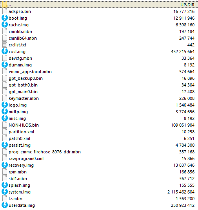The width and height of the screenshot is (198, 210).
Task: Select the dummy.img file name
Action: 20,65
